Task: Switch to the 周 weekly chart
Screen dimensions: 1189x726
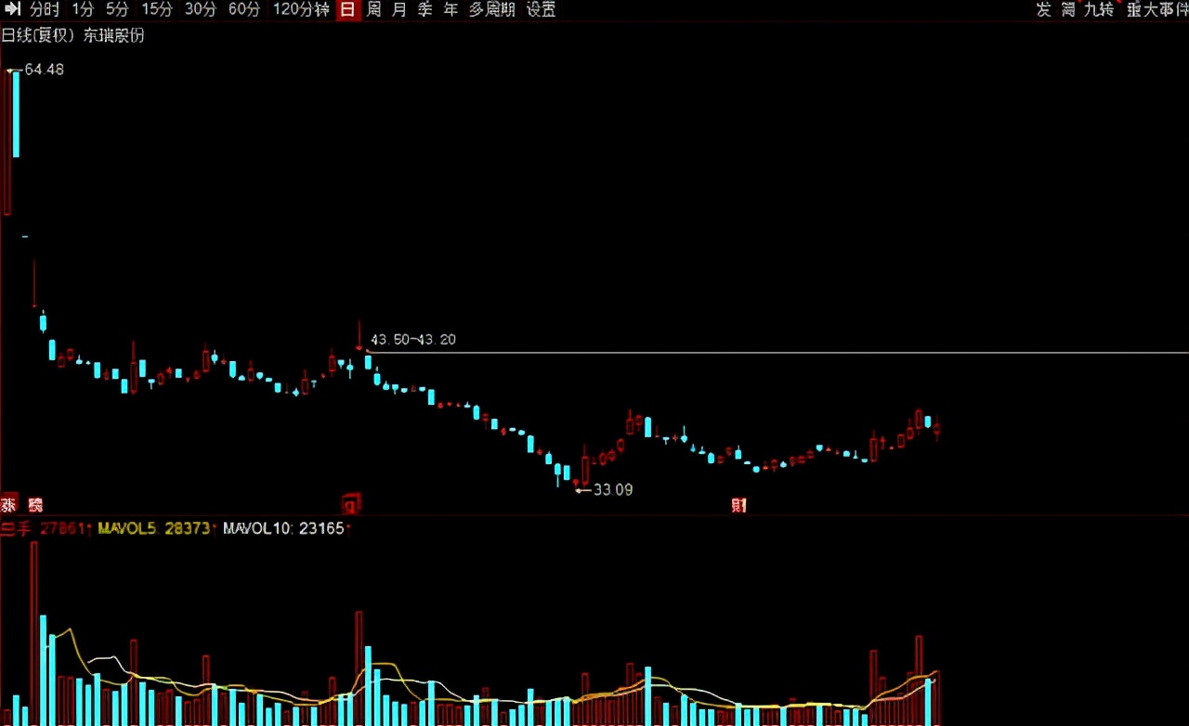Action: [373, 9]
